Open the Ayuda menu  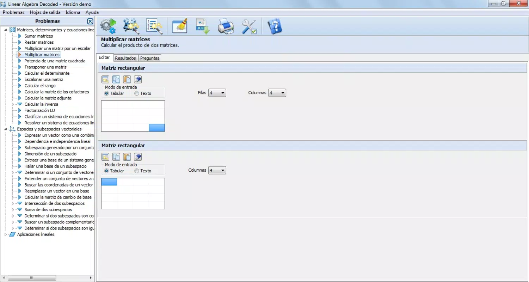[x=92, y=12]
